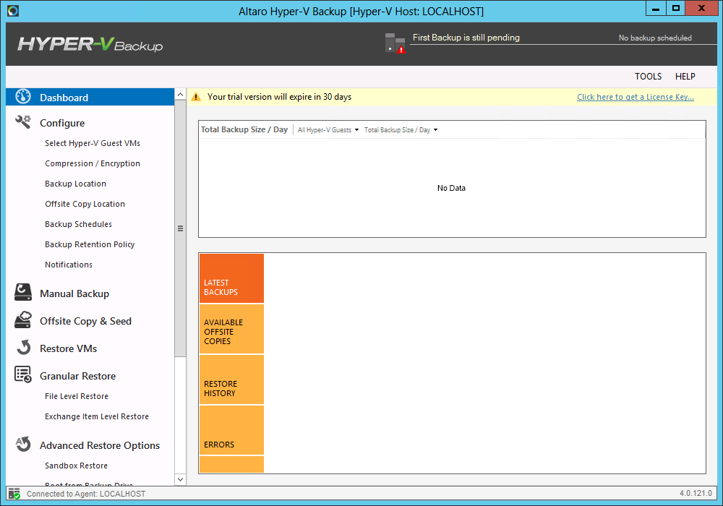Open Granular Restore section
The image size is (723, 506).
pyautogui.click(x=77, y=376)
